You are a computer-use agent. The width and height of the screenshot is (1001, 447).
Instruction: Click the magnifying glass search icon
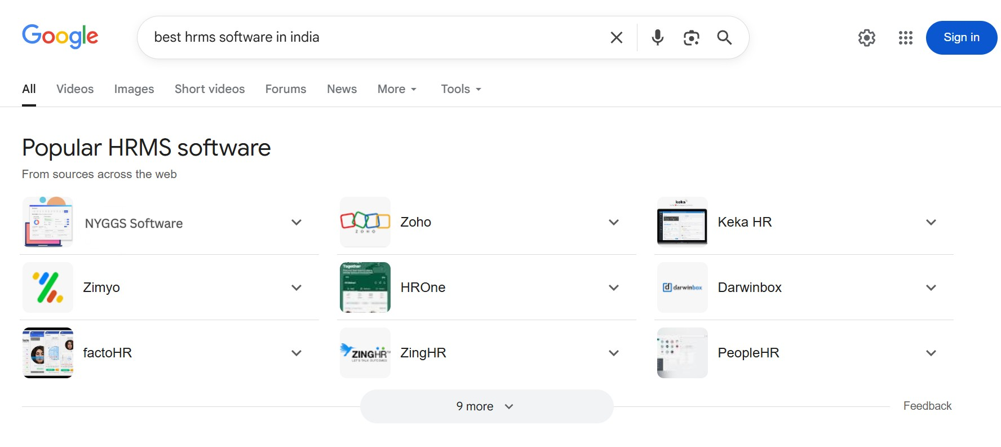724,38
